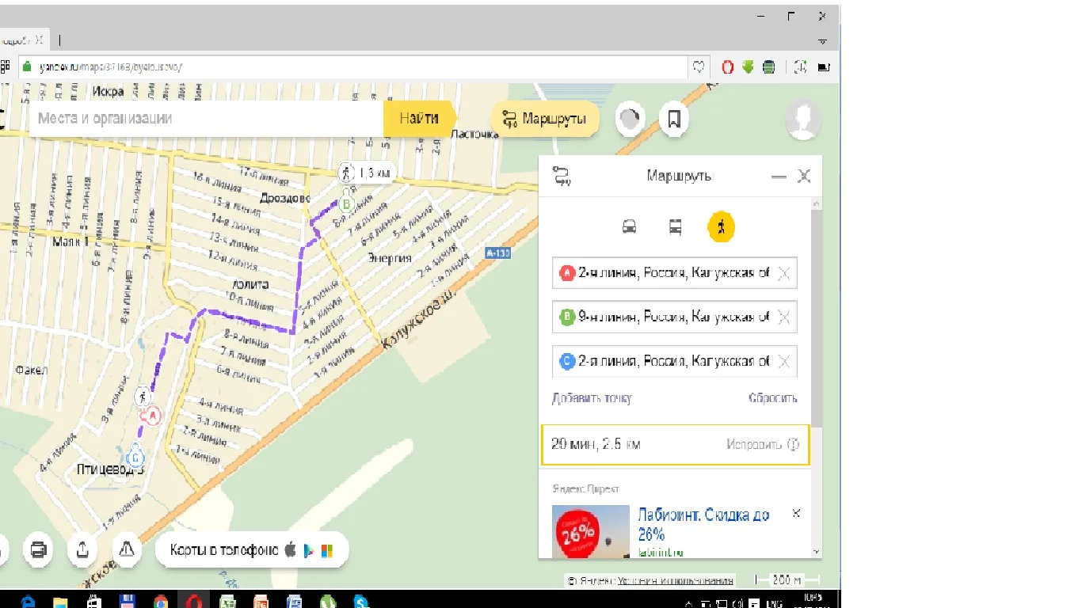The image size is (1082, 608).
Task: Click the Добавить точку link
Action: coord(592,398)
